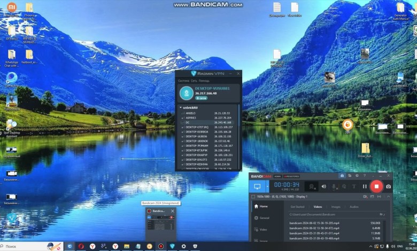
Task: Pause the Bandicam recording
Action: (x=365, y=187)
